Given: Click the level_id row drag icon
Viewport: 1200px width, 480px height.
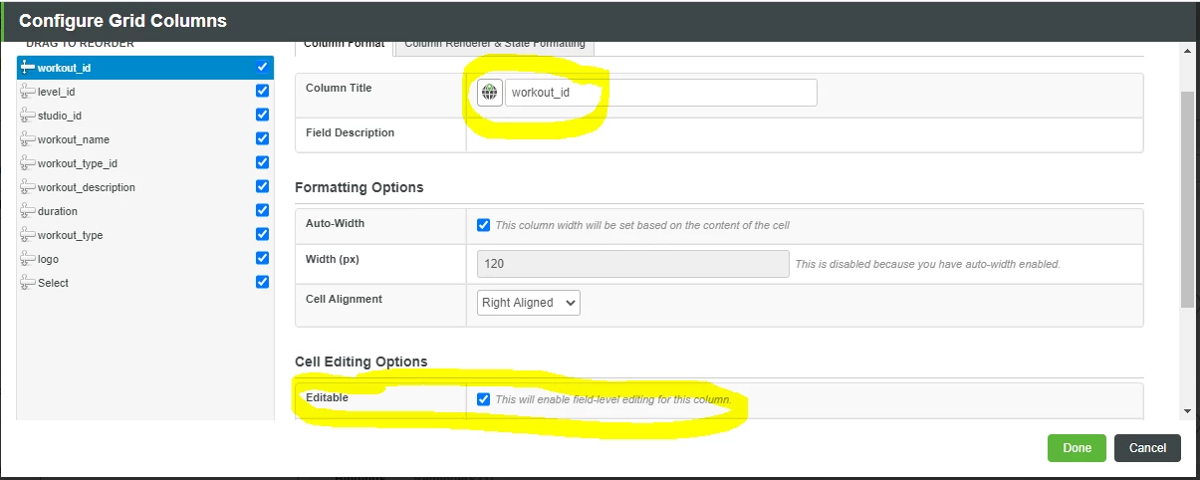Looking at the screenshot, I should [27, 92].
